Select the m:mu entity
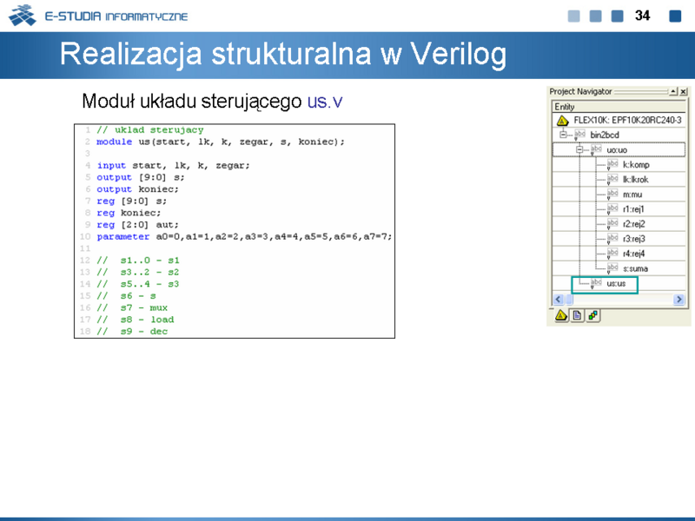This screenshot has height=521, width=695. (x=632, y=195)
